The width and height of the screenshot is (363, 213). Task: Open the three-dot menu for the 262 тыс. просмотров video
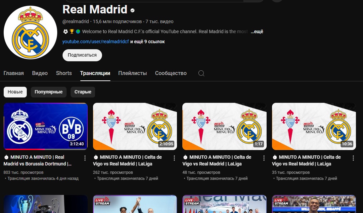click(174, 158)
